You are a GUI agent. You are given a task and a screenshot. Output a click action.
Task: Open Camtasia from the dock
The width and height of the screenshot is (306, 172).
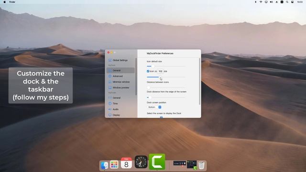157,161
